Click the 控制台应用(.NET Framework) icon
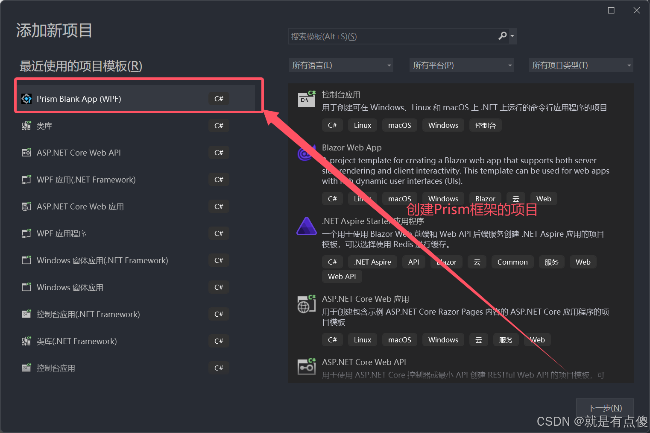The image size is (650, 433). (x=26, y=314)
